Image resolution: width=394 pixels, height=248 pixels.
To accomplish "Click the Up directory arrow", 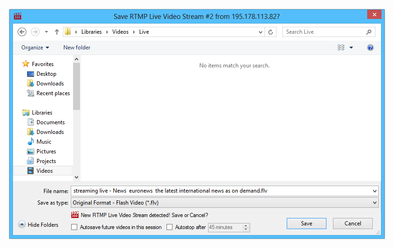I will pyautogui.click(x=57, y=32).
